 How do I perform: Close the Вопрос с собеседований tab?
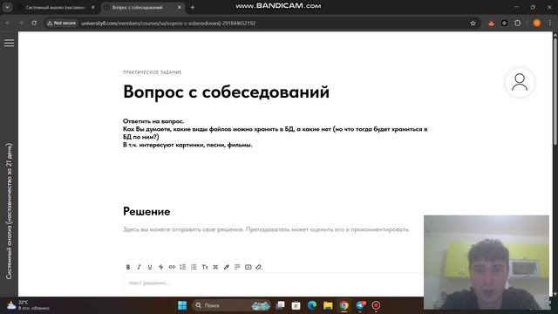(180, 8)
